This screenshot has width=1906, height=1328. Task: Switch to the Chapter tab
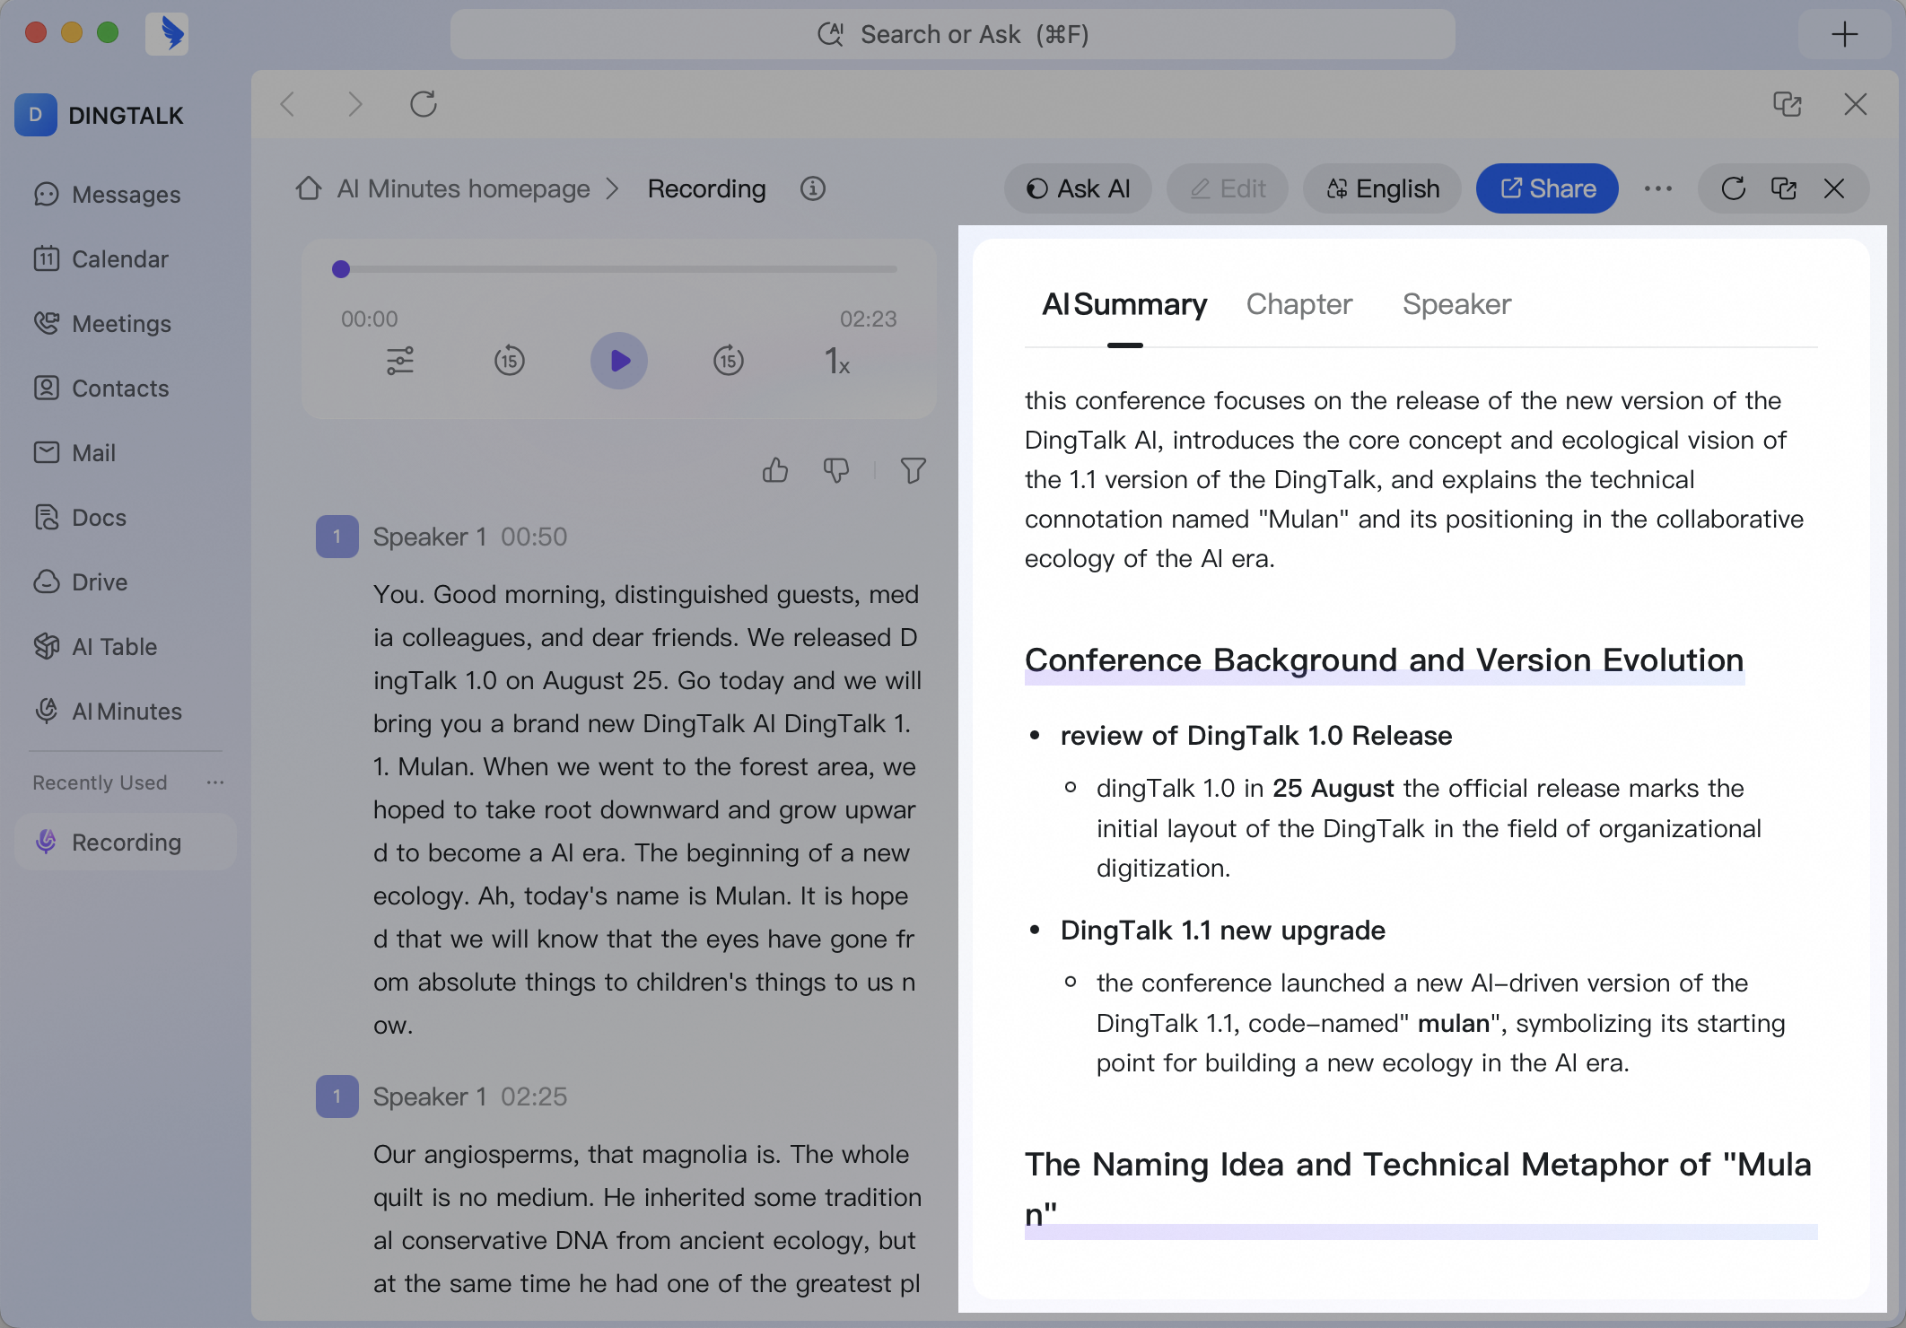coord(1298,304)
